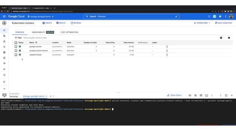This screenshot has height=132, width=236.
Task: Click the Open Editor button
Action: click(174, 95)
